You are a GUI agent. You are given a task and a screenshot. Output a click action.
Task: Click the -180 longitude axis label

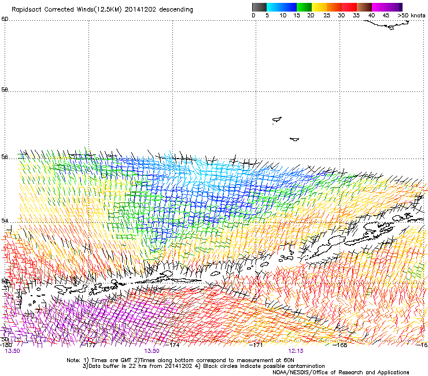[x=6, y=345]
